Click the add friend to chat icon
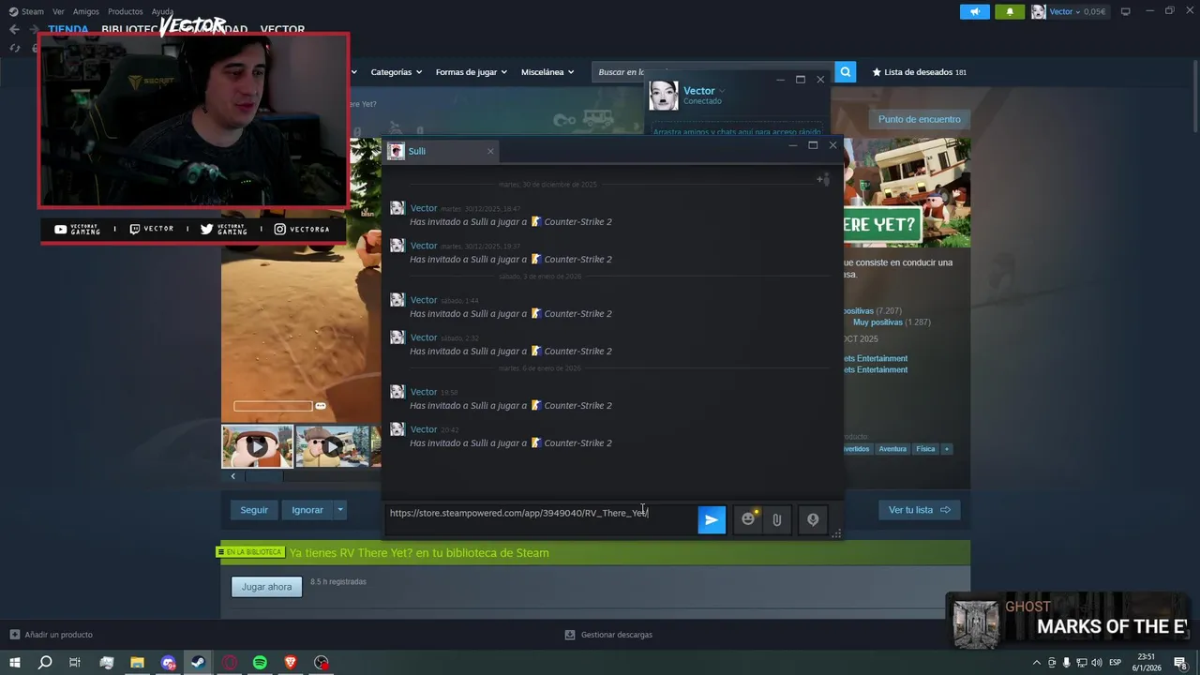 click(823, 179)
